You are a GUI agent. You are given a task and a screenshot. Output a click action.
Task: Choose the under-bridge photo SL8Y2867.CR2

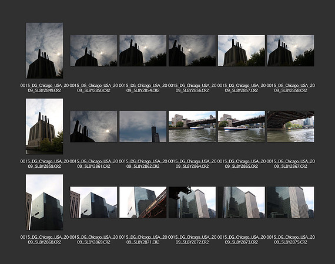click(291, 127)
